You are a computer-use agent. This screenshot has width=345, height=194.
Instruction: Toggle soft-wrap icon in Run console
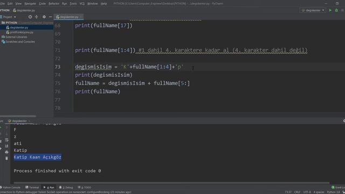click(6, 140)
